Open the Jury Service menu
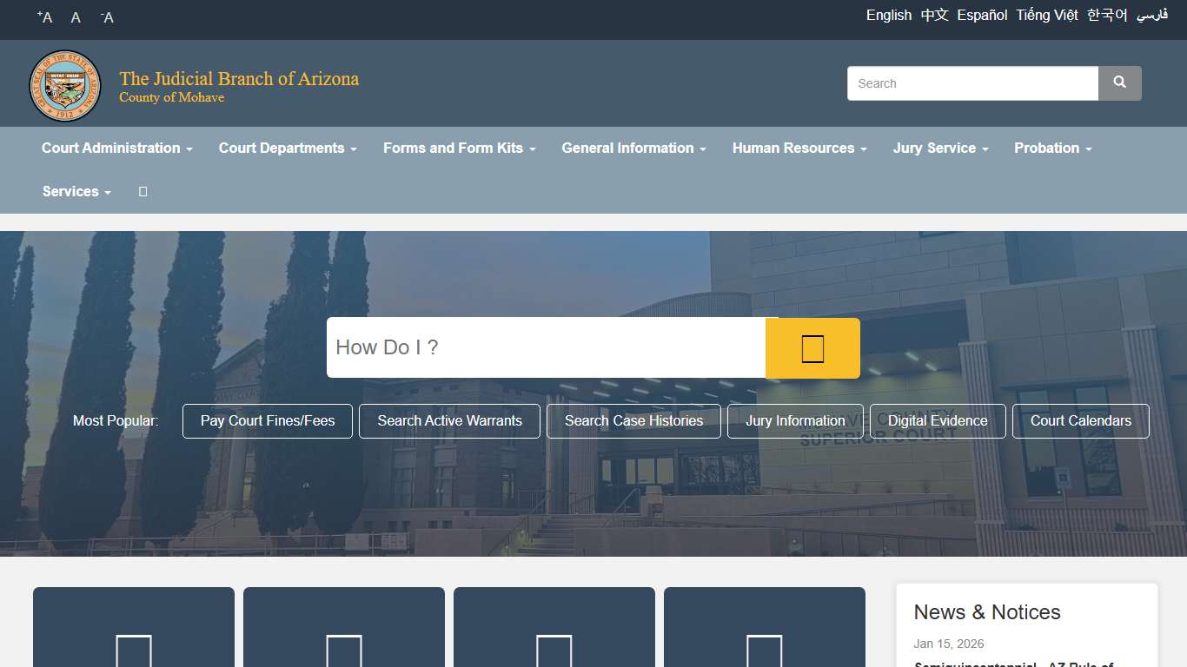This screenshot has width=1187, height=667. [940, 148]
